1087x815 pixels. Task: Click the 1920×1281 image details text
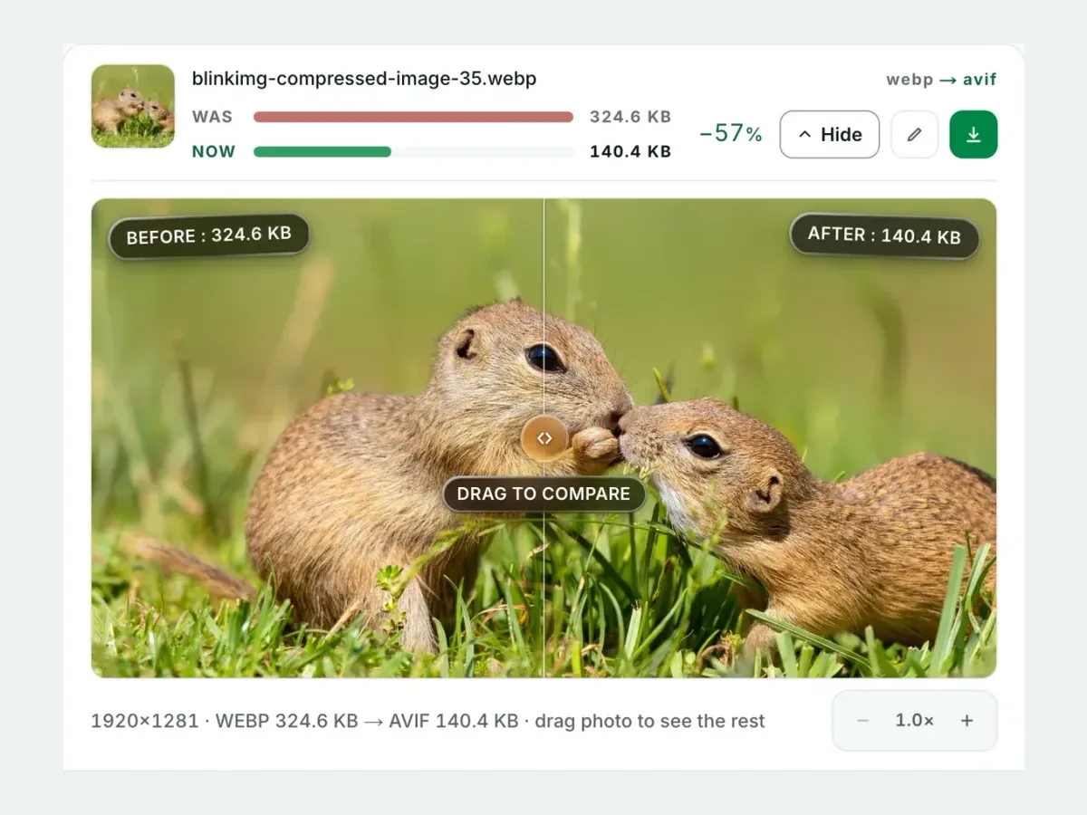point(428,722)
